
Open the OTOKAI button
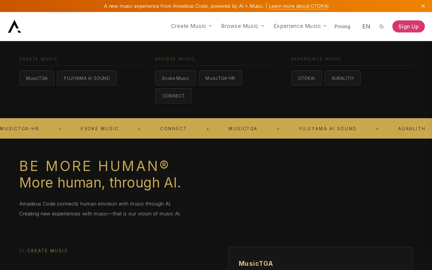coord(307,78)
